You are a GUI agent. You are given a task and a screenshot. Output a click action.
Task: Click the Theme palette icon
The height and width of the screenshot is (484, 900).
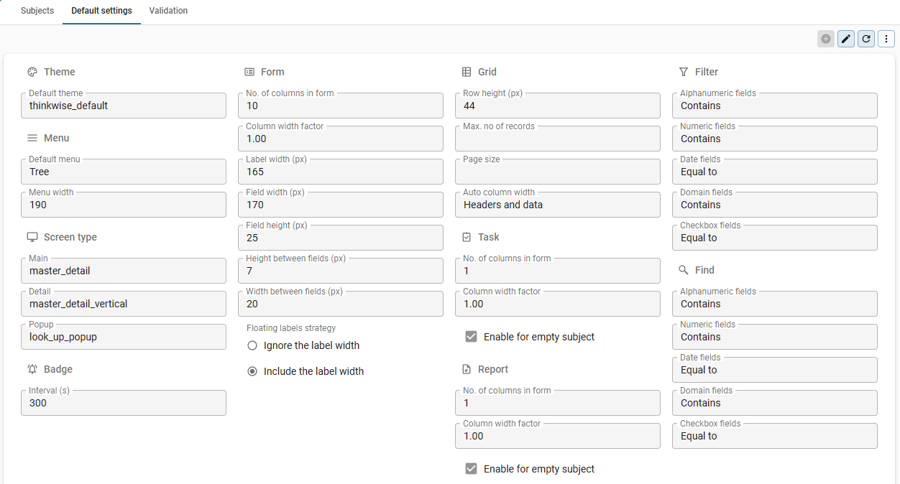coord(32,71)
